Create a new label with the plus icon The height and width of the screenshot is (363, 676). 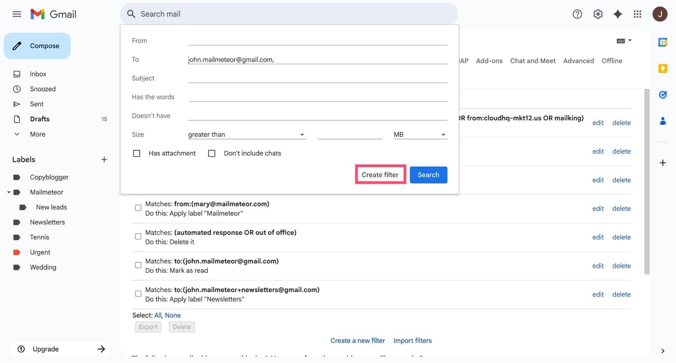(x=104, y=159)
